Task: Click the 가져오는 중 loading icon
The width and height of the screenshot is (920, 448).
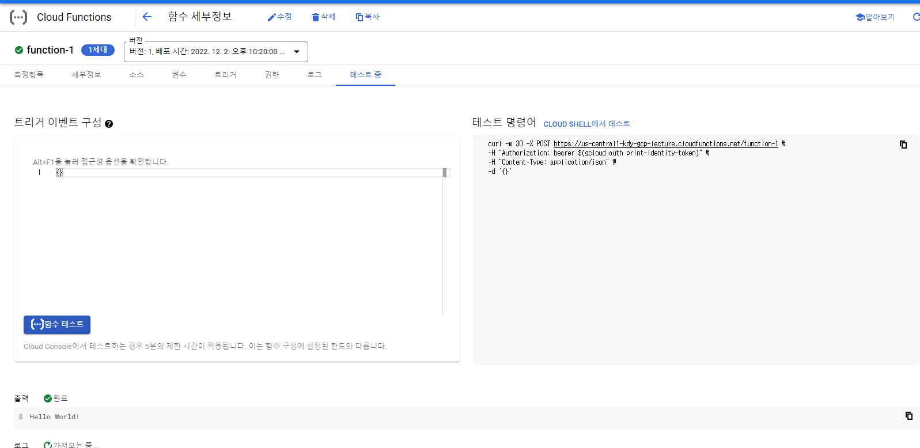Action: pos(48,445)
